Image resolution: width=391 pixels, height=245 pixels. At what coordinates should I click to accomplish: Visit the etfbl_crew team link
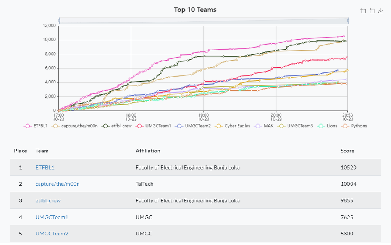coord(48,201)
